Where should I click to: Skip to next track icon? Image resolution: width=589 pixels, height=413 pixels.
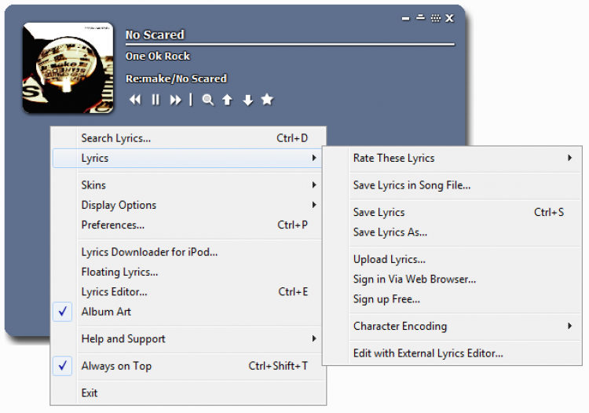pyautogui.click(x=176, y=100)
